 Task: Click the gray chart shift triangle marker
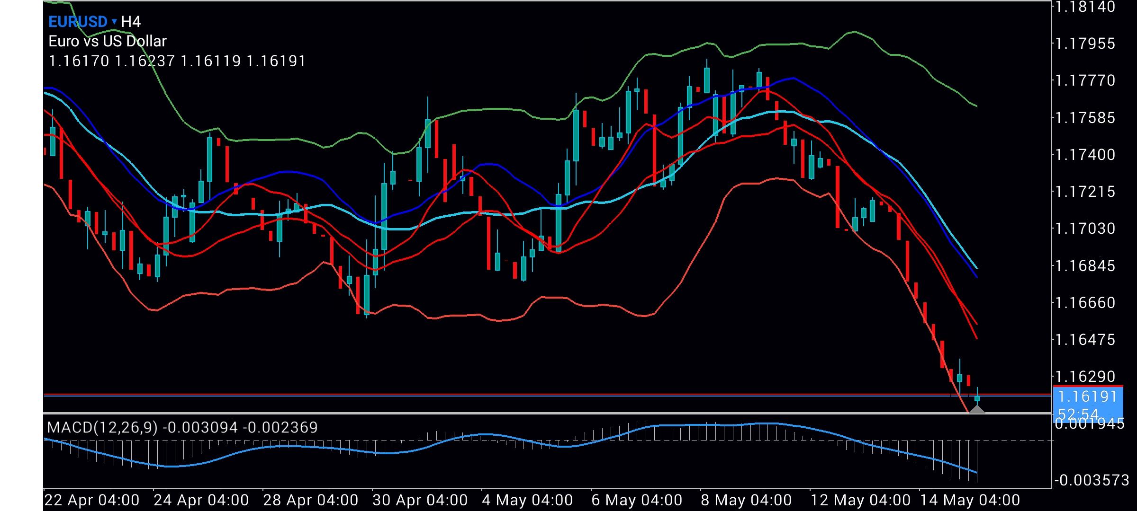pos(977,409)
